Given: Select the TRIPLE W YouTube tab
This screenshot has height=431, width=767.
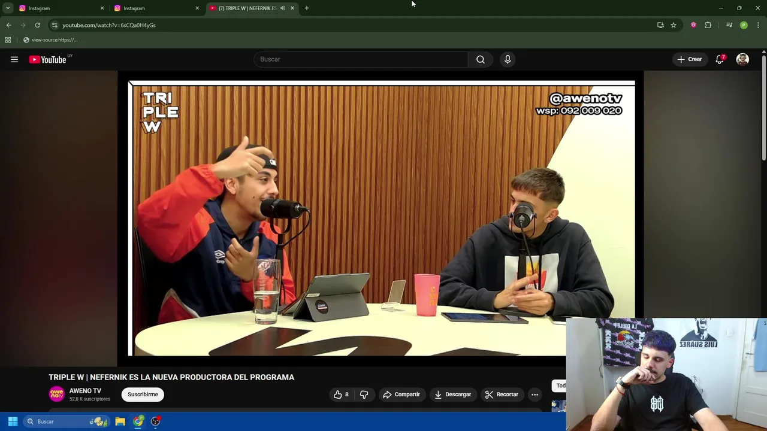Looking at the screenshot, I should tap(252, 8).
